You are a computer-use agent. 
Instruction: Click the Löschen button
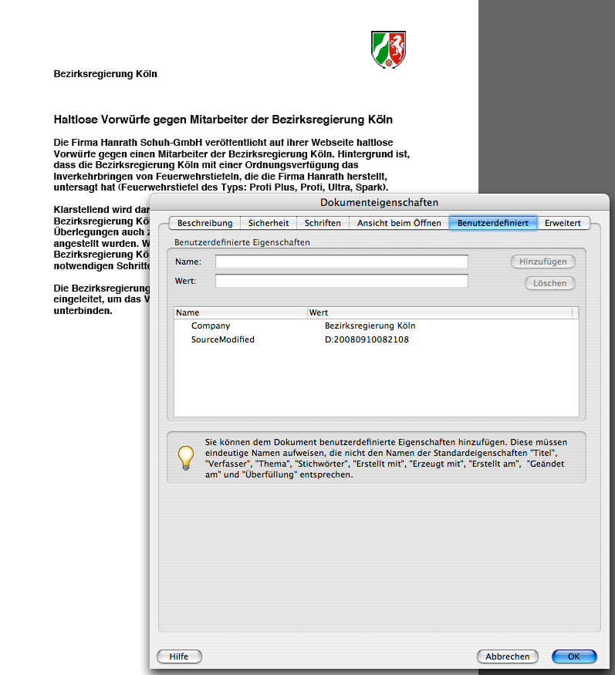tap(549, 283)
